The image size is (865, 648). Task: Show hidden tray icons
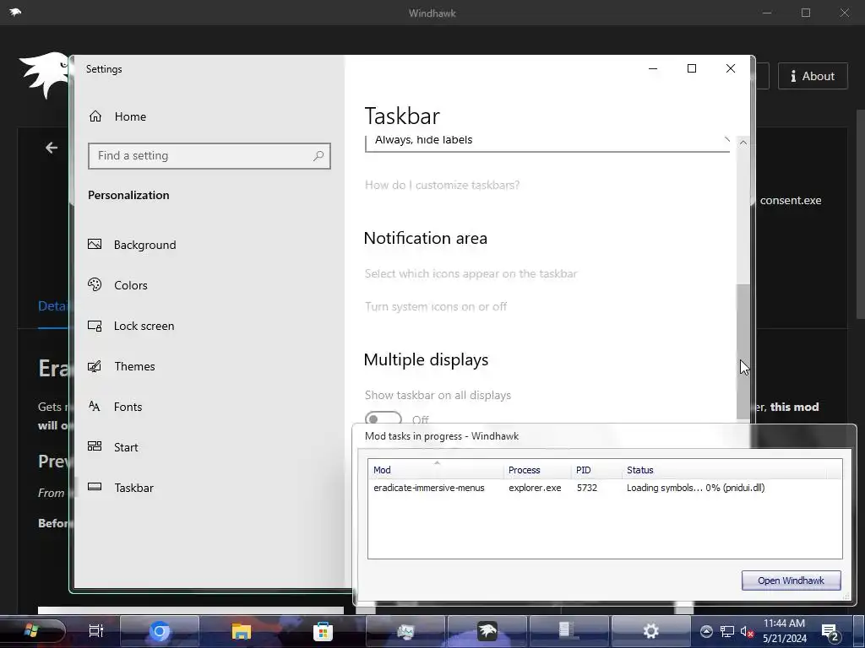tap(706, 631)
